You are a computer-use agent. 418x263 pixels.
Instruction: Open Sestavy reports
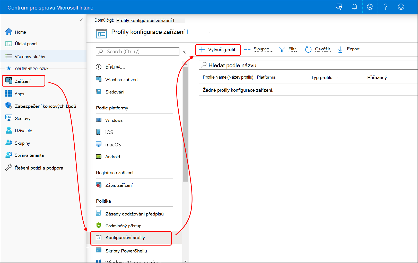pos(23,118)
